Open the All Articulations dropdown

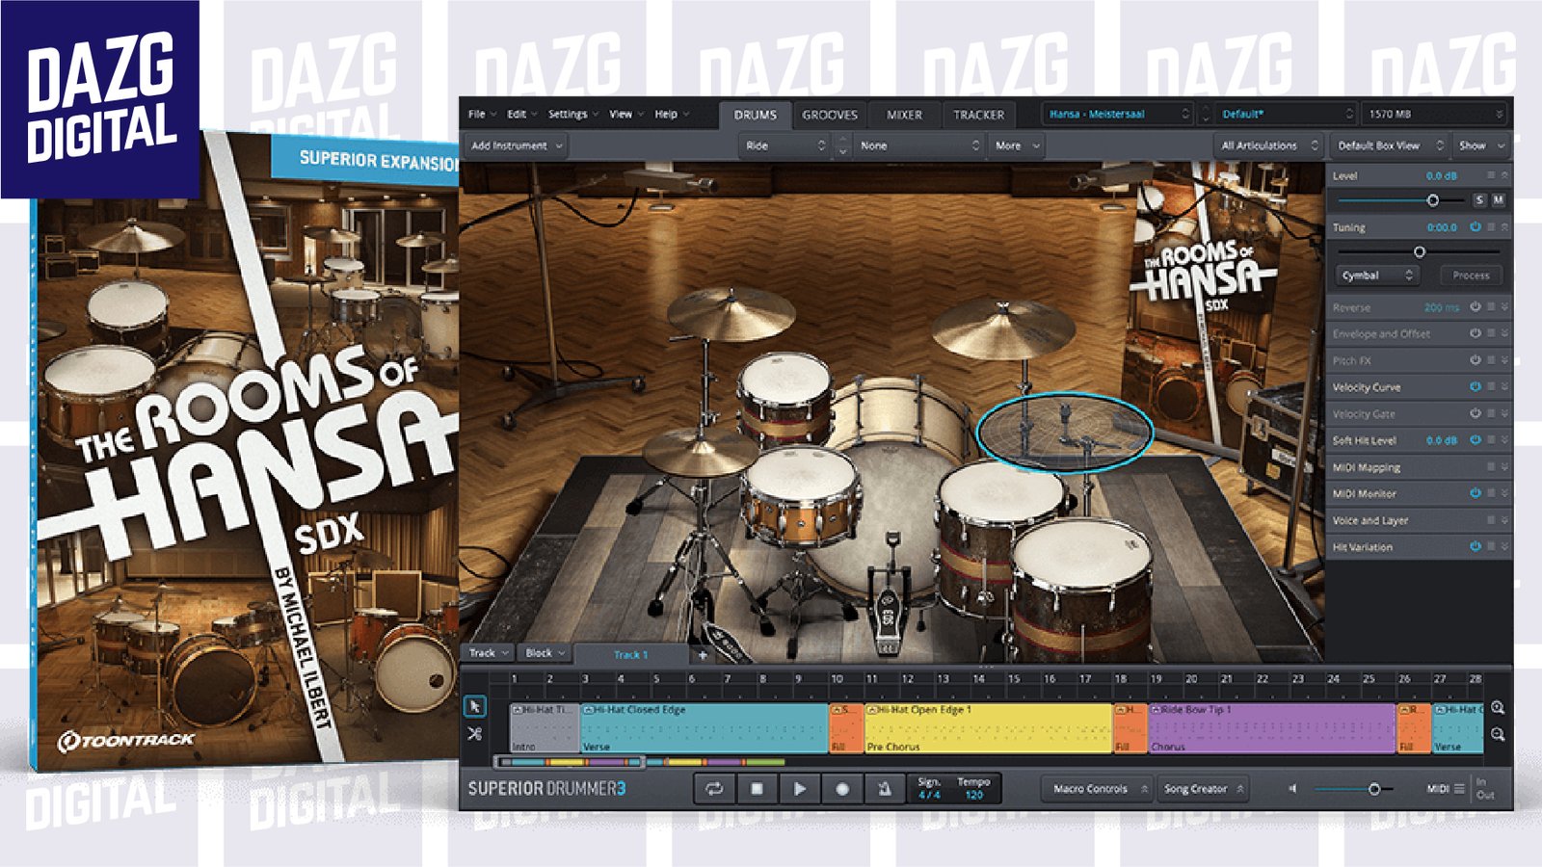point(1268,145)
